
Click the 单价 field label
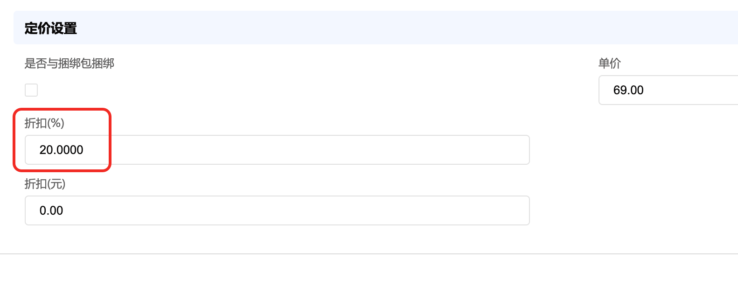pyautogui.click(x=609, y=63)
